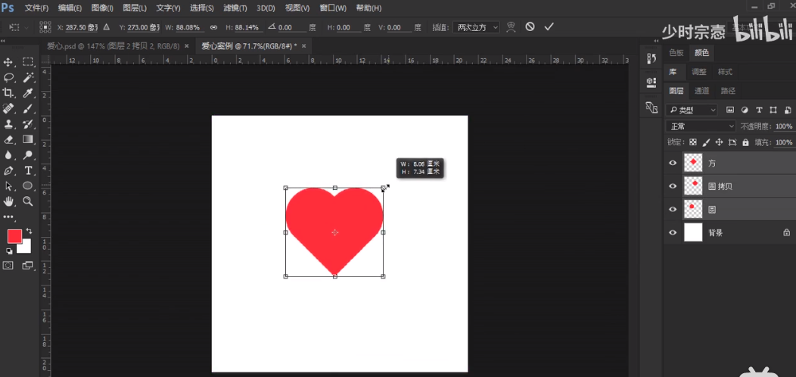Hide the 圆 layer
The width and height of the screenshot is (796, 377).
(x=673, y=210)
